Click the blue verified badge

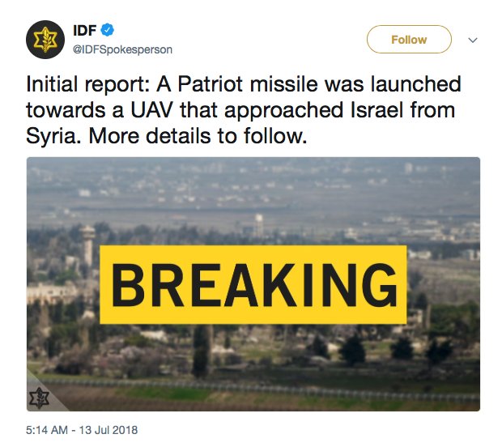(x=106, y=30)
